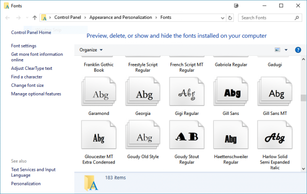This screenshot has height=194, width=307.
Task: Select the Haettenschweiler Regular font icon
Action: click(231, 135)
